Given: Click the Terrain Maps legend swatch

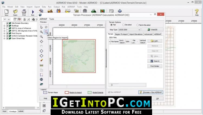Looking at the screenshot, I should pyautogui.click(x=45, y=93).
